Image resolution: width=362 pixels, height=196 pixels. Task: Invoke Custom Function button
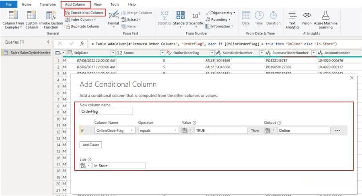pos(51,20)
